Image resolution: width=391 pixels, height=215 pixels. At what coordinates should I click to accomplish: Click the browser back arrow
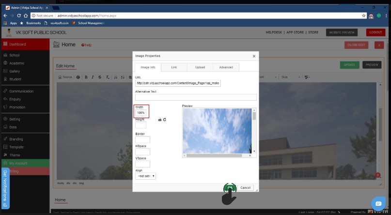coord(5,15)
